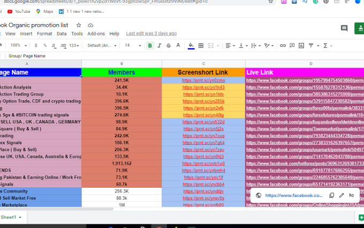This screenshot has width=364, height=228.
Task: Select column C header
Action: click(203, 64)
